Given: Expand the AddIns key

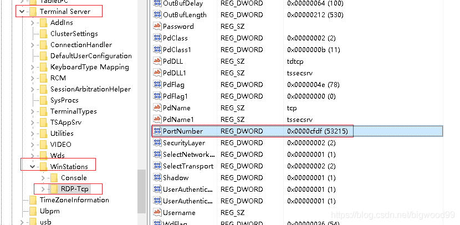Looking at the screenshot, I should tap(33, 23).
